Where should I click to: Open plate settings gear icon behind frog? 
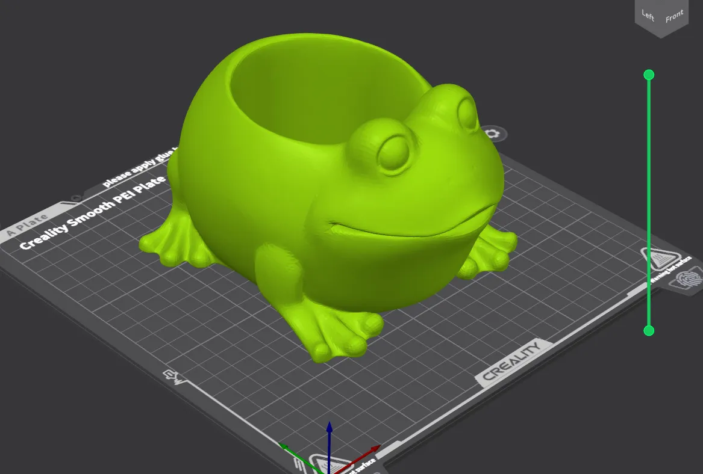[x=493, y=134]
